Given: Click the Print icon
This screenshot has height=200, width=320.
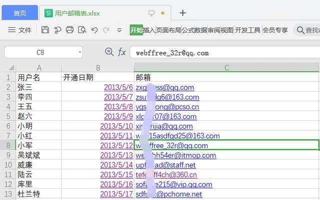Looking at the screenshot, I should (69, 30).
